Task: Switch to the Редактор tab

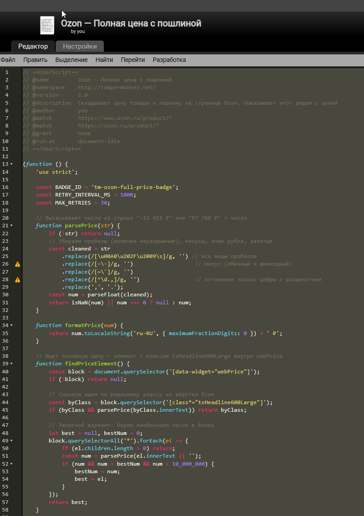Action: [33, 46]
